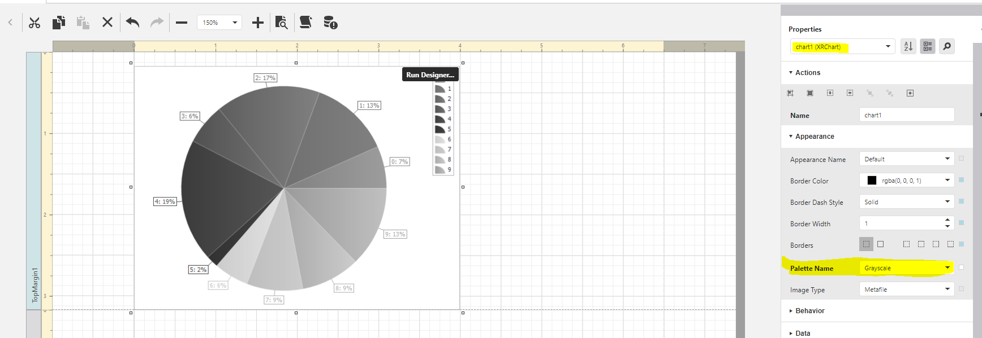Viewport: 982px width, 338px height.
Task: Switch to categorized properties view
Action: pyautogui.click(x=928, y=46)
